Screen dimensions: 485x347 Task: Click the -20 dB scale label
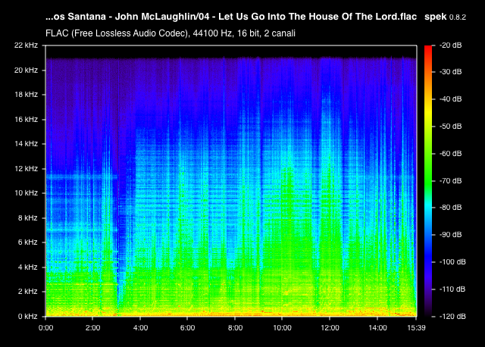[451, 45]
